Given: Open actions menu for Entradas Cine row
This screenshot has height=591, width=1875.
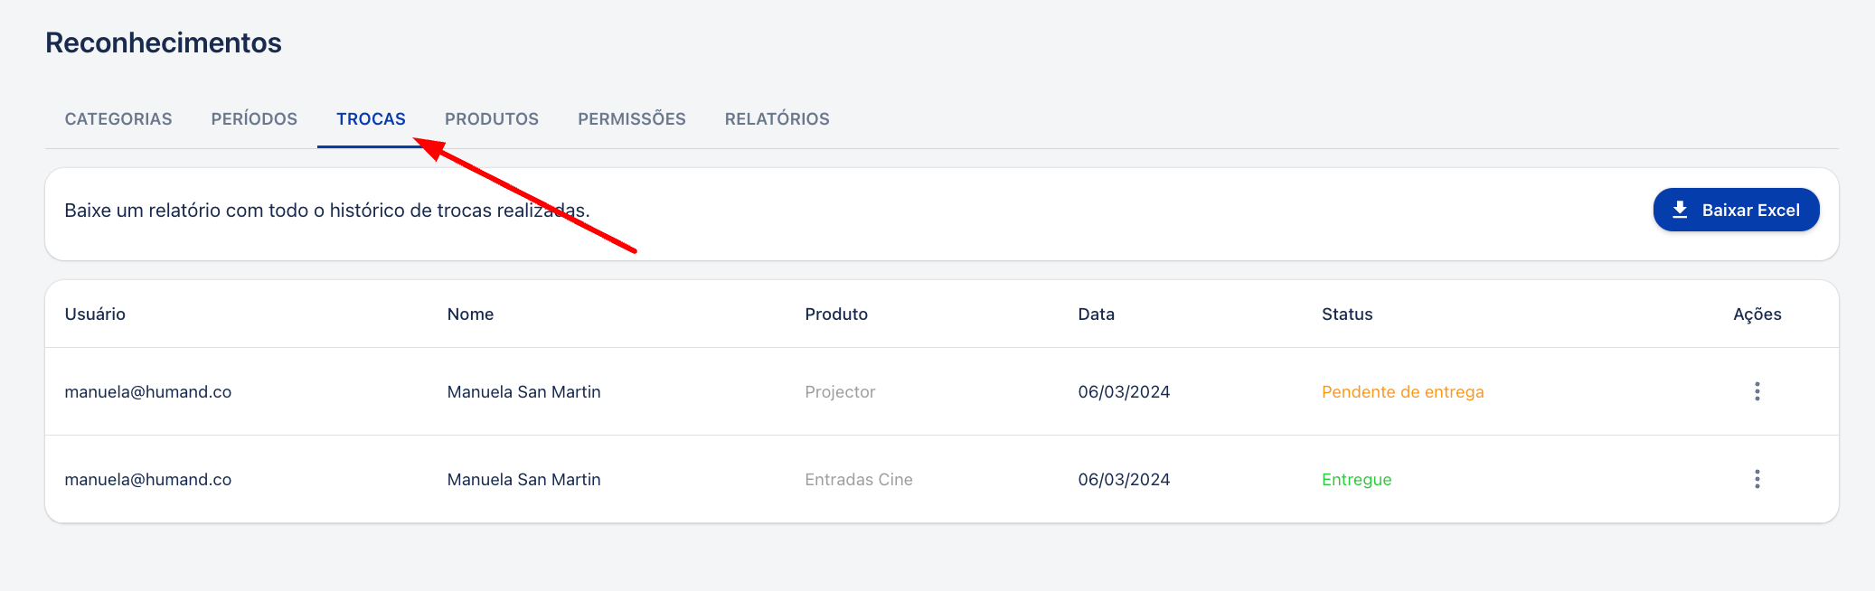Looking at the screenshot, I should point(1757,479).
